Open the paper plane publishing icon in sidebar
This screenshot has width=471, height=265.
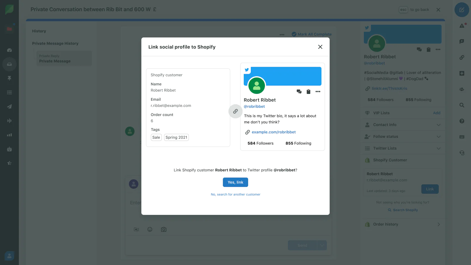(9, 107)
